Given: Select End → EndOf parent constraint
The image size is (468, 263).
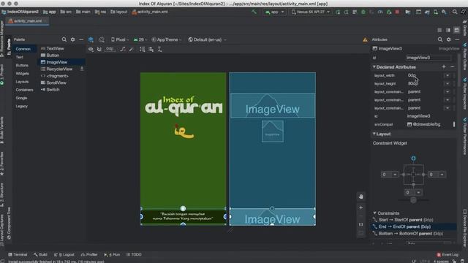Looking at the screenshot, I should coord(415,226).
